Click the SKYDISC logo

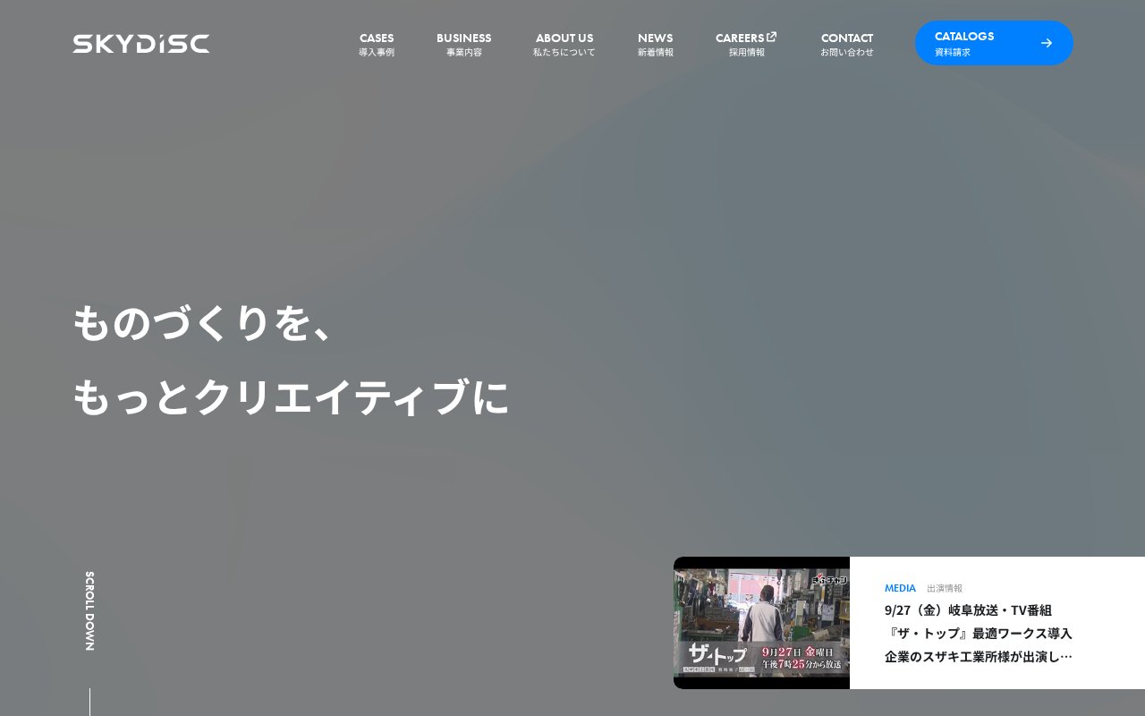point(141,44)
